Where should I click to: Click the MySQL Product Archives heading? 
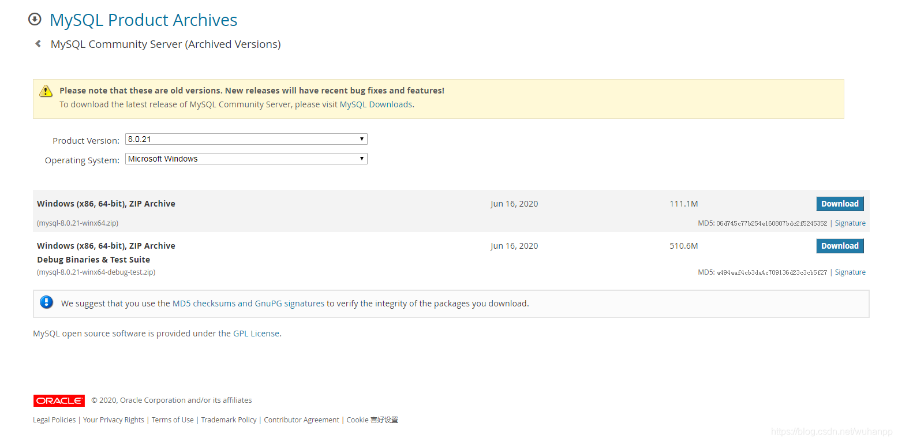point(143,20)
